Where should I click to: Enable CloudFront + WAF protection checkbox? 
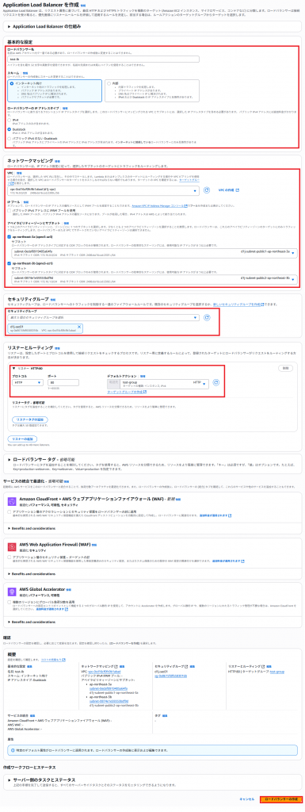10,511
